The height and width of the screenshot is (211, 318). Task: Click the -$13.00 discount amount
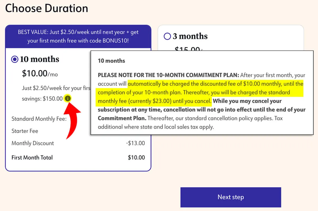point(135,143)
